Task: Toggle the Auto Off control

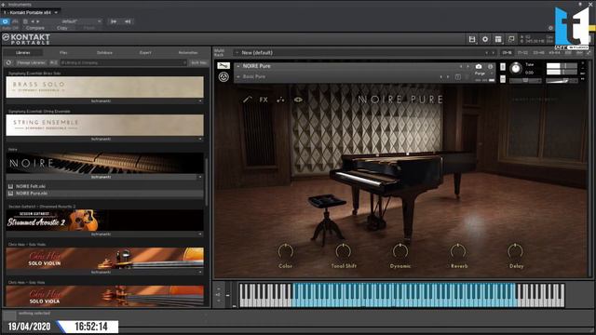Action: (10, 28)
